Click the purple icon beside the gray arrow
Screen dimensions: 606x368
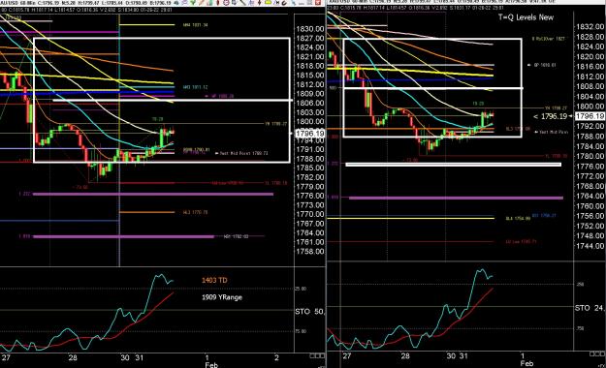click(184, 2)
